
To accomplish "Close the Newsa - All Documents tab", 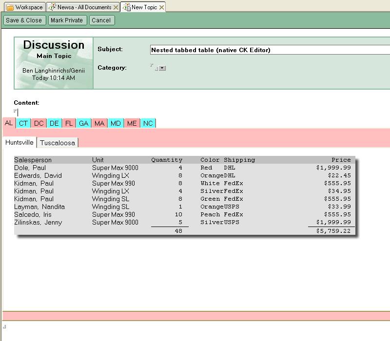I will tap(116, 7).
